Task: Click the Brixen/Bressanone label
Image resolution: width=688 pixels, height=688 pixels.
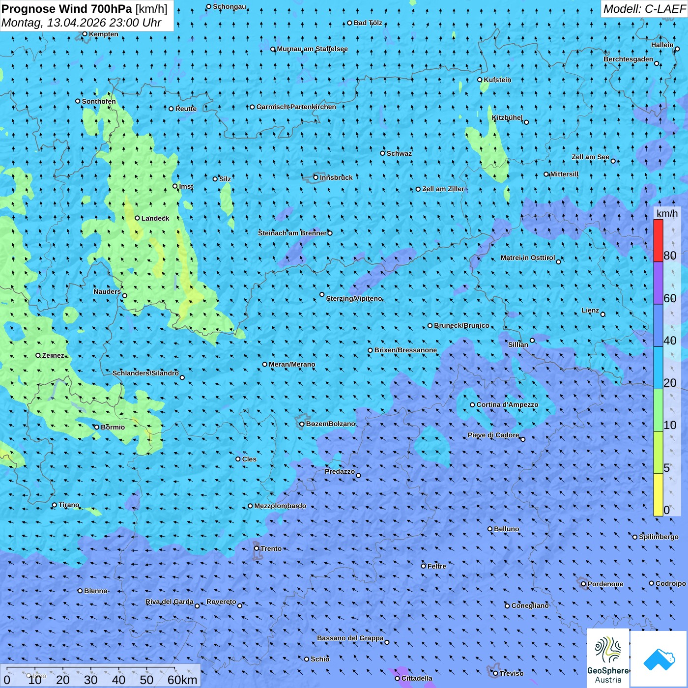Action: pos(405,350)
